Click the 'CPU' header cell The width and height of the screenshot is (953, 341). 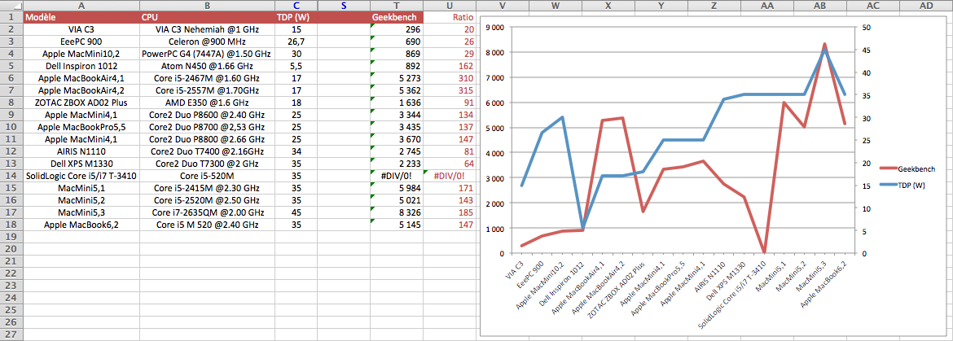pos(207,17)
